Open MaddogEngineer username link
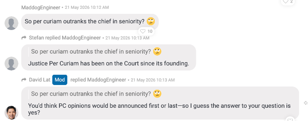Screen dimensions: 308x121 [x=41, y=7]
